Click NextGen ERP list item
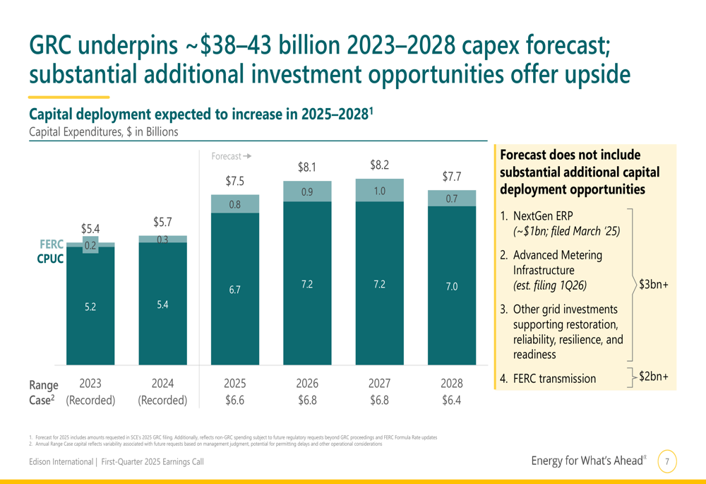 click(560, 223)
